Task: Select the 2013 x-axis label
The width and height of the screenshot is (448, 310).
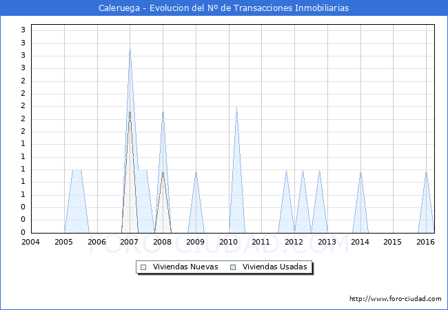Action: tap(327, 242)
